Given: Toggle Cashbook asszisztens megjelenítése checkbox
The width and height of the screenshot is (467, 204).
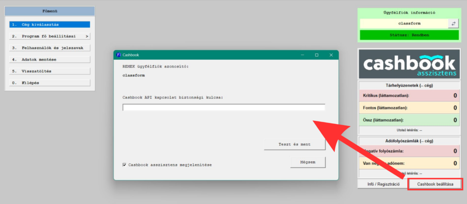Looking at the screenshot, I should click(x=125, y=165).
